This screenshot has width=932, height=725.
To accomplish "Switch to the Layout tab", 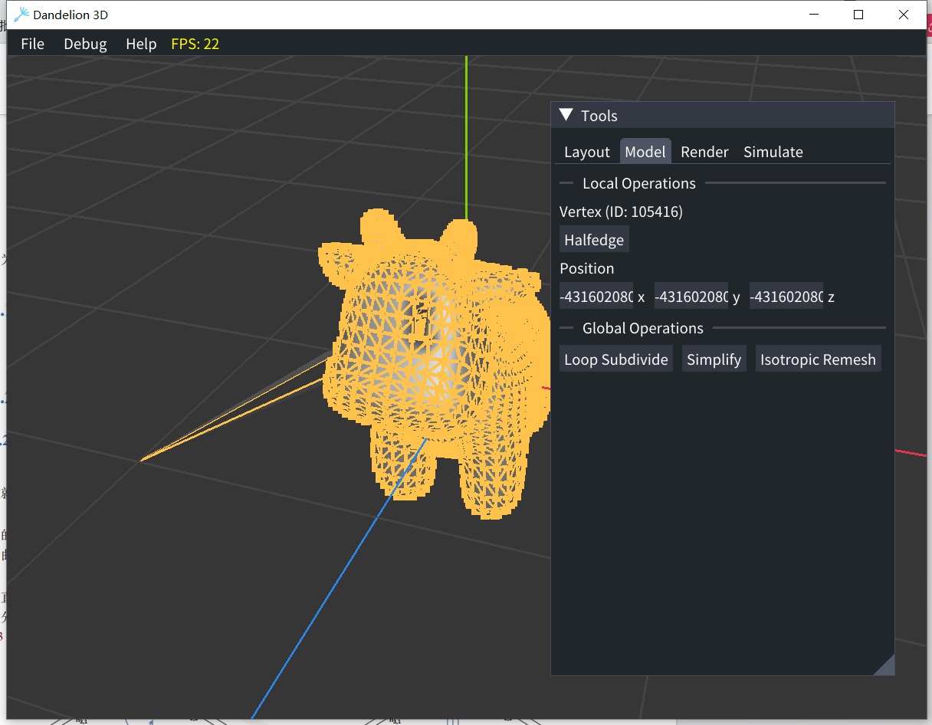I will (587, 152).
